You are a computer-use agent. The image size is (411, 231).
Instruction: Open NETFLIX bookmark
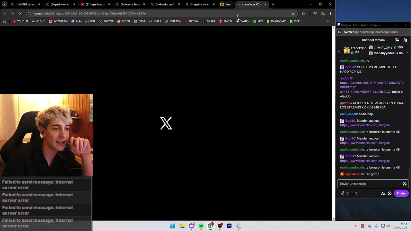click(x=191, y=21)
